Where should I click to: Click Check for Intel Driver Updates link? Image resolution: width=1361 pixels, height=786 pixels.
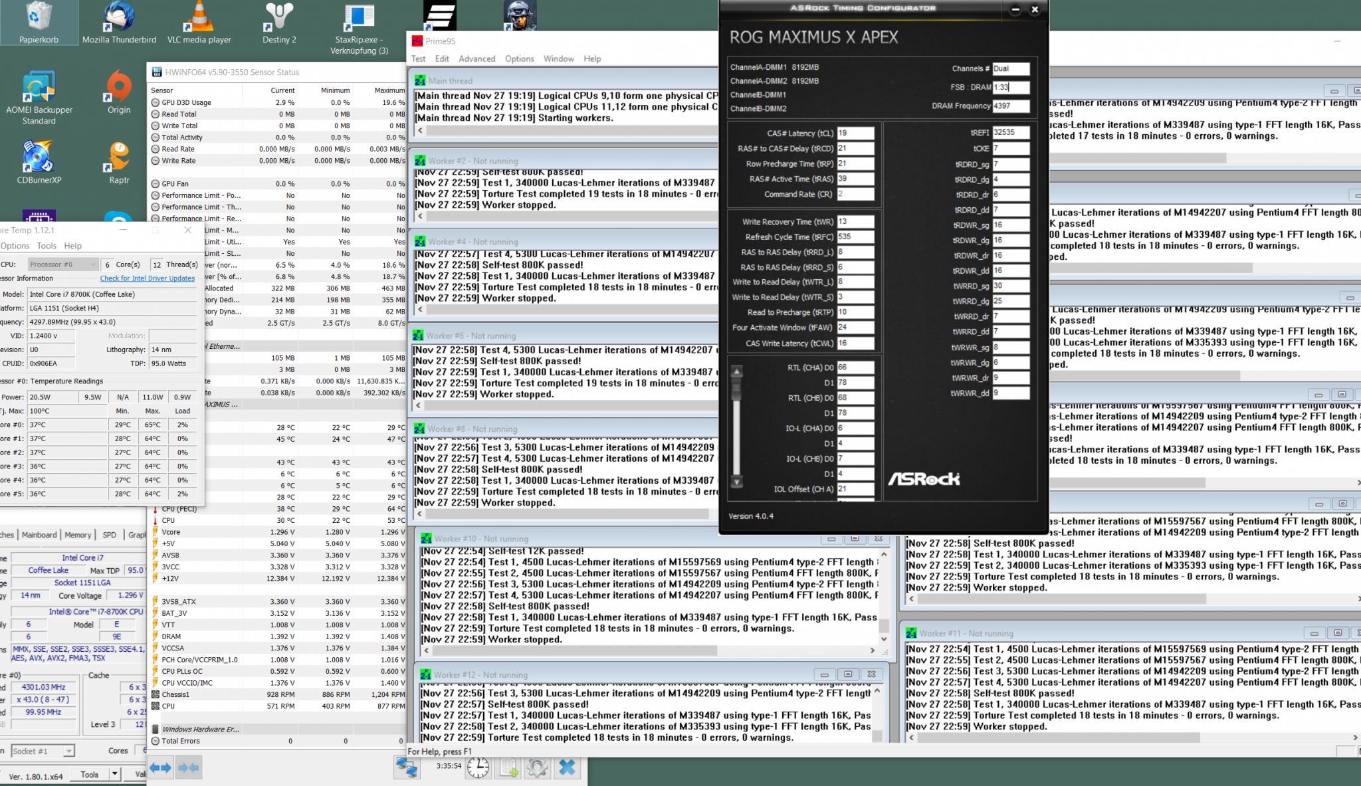[x=148, y=278]
